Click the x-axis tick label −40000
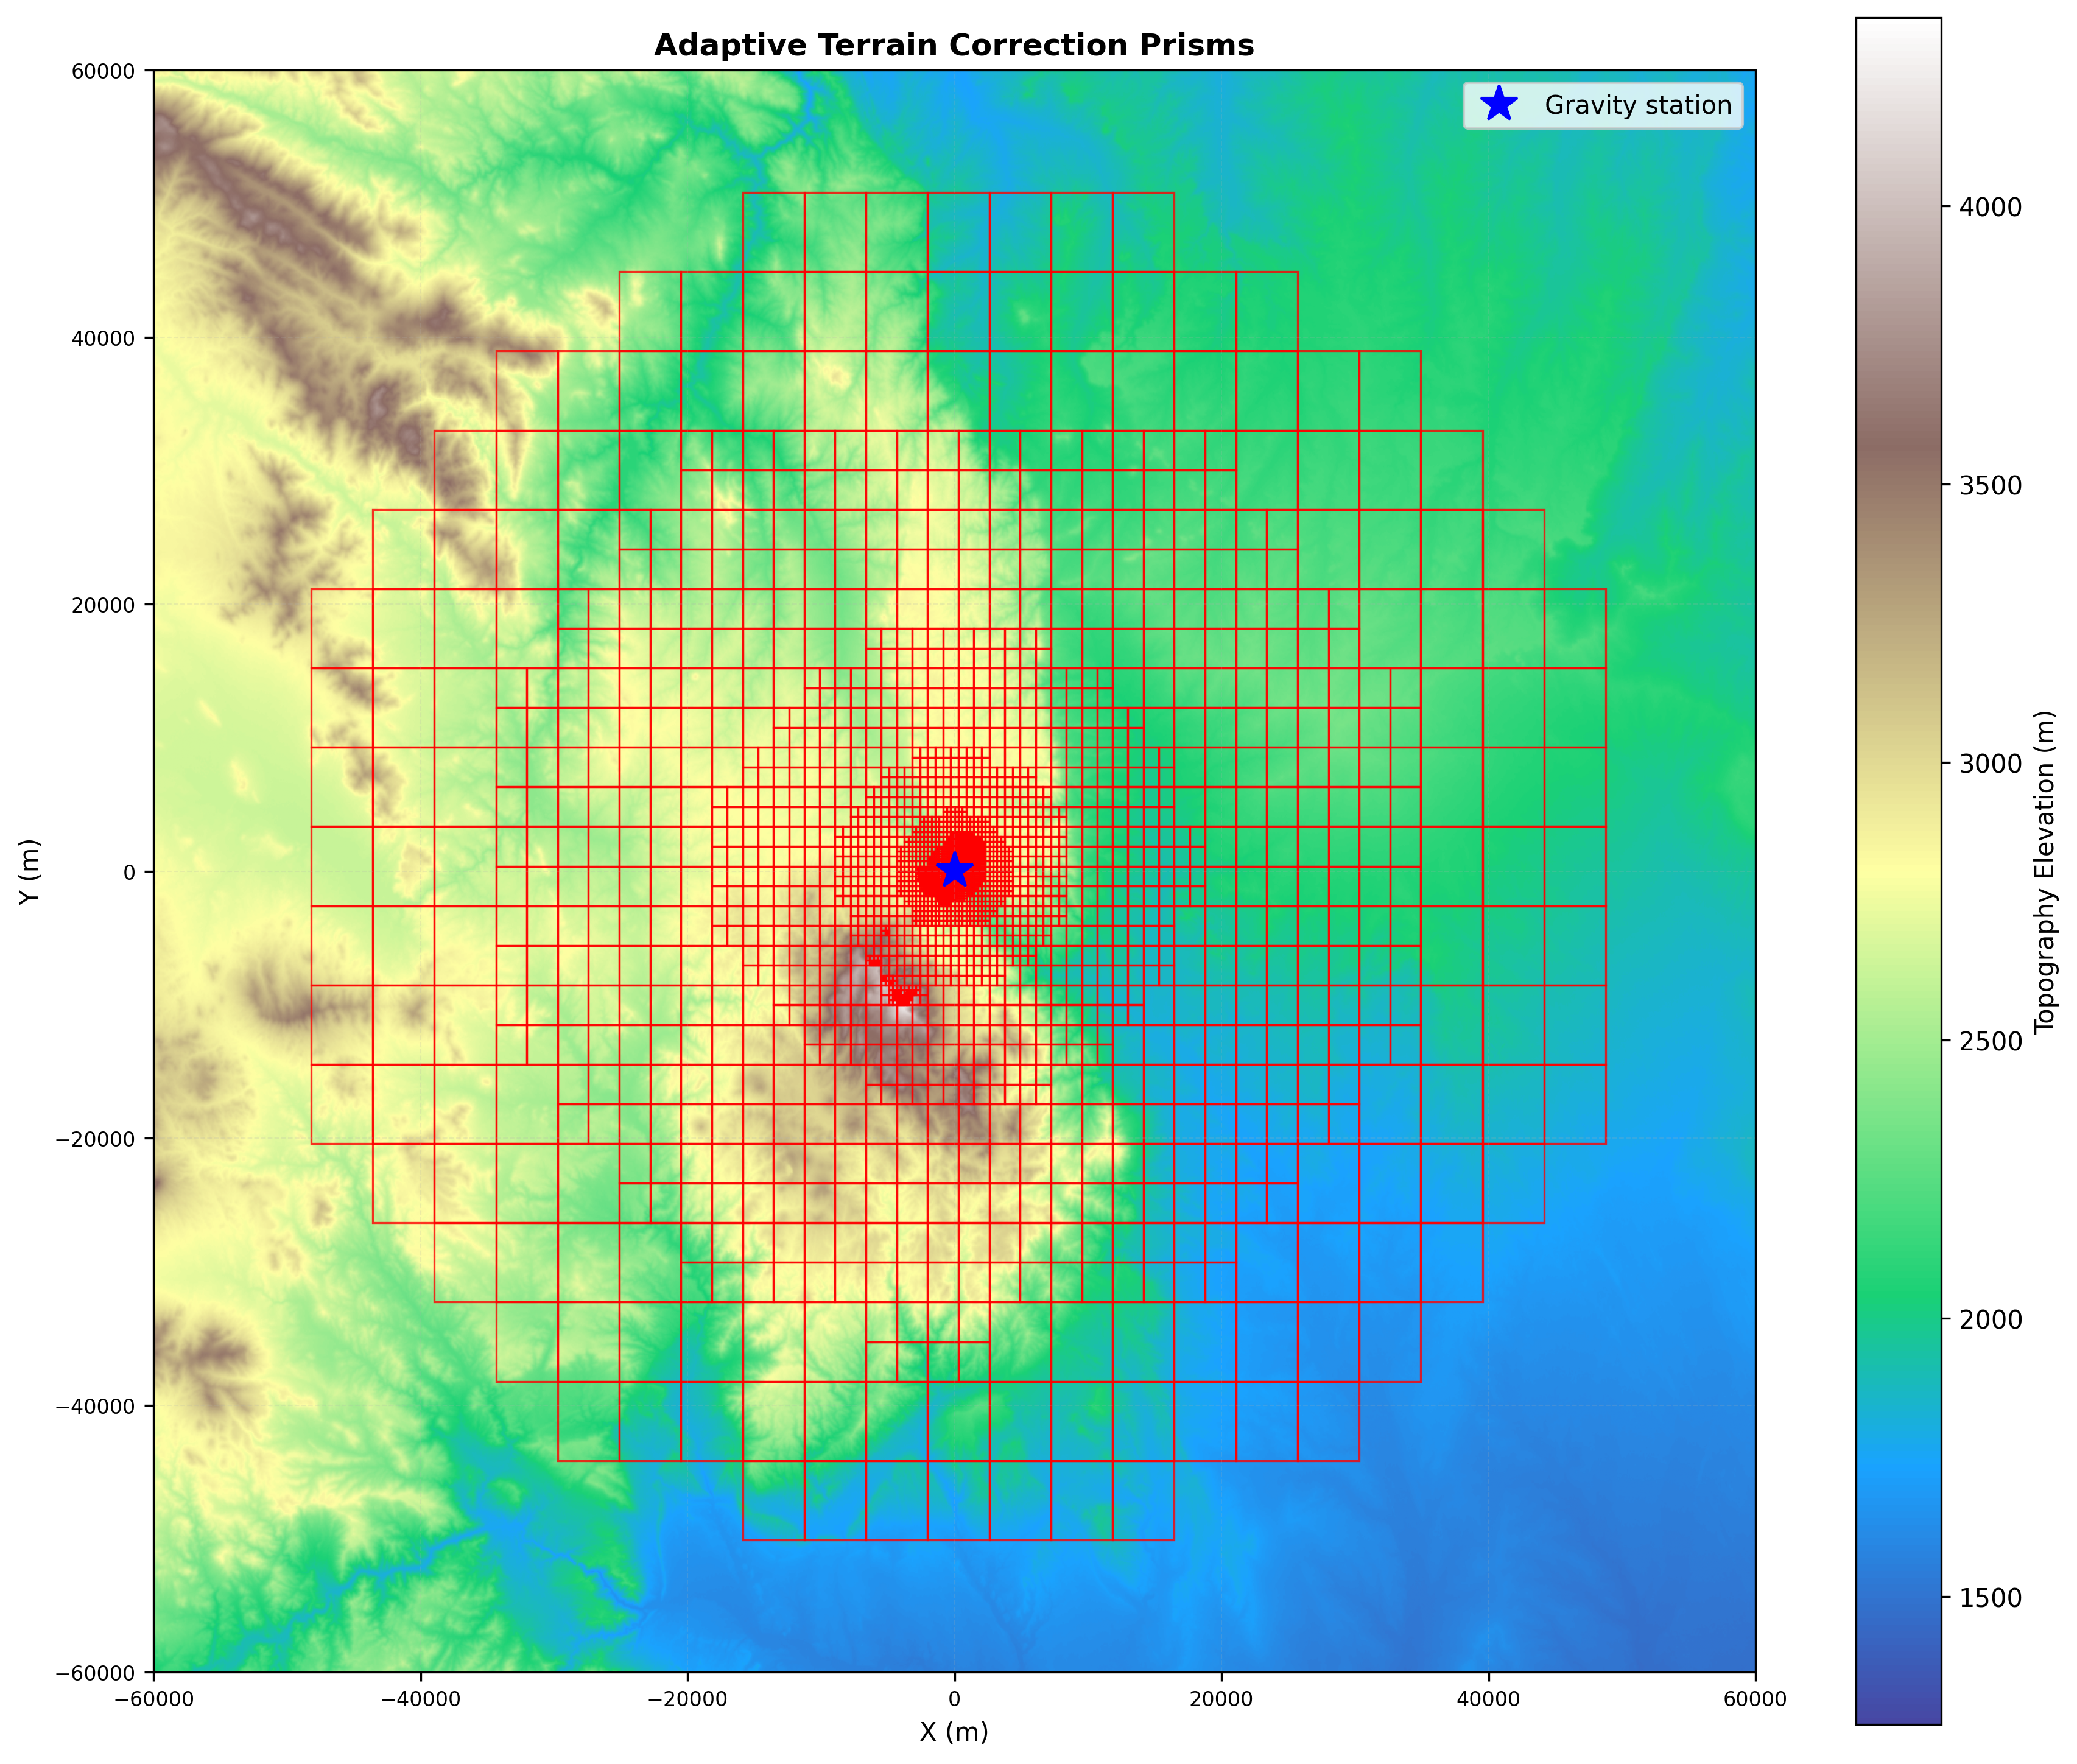 pos(420,1698)
